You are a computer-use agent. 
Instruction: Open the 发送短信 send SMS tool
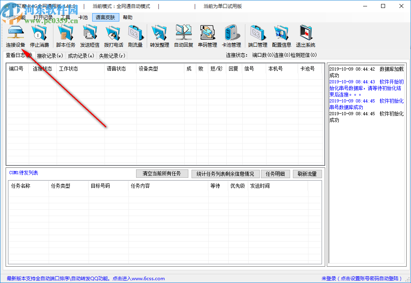pyautogui.click(x=90, y=36)
